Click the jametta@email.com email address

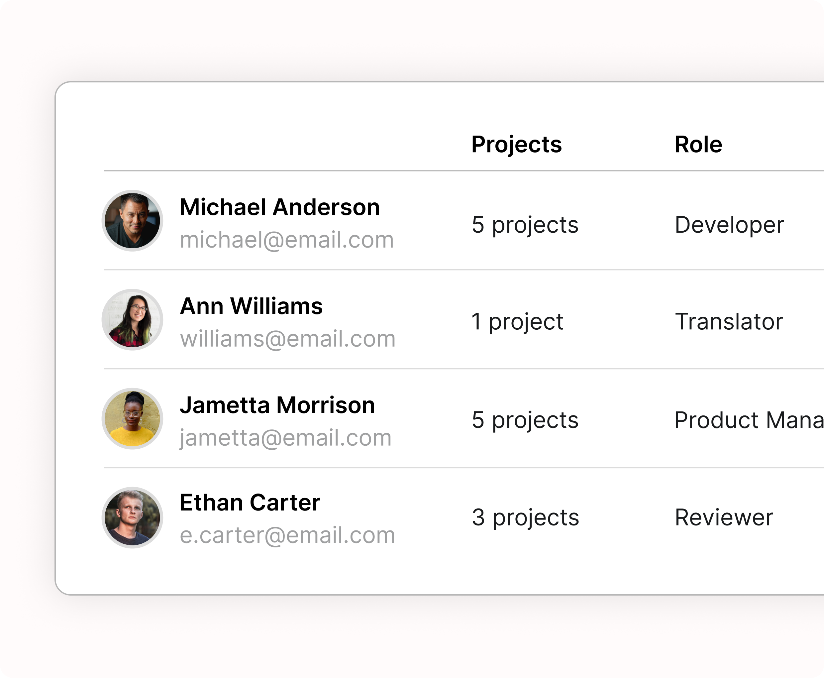point(285,438)
